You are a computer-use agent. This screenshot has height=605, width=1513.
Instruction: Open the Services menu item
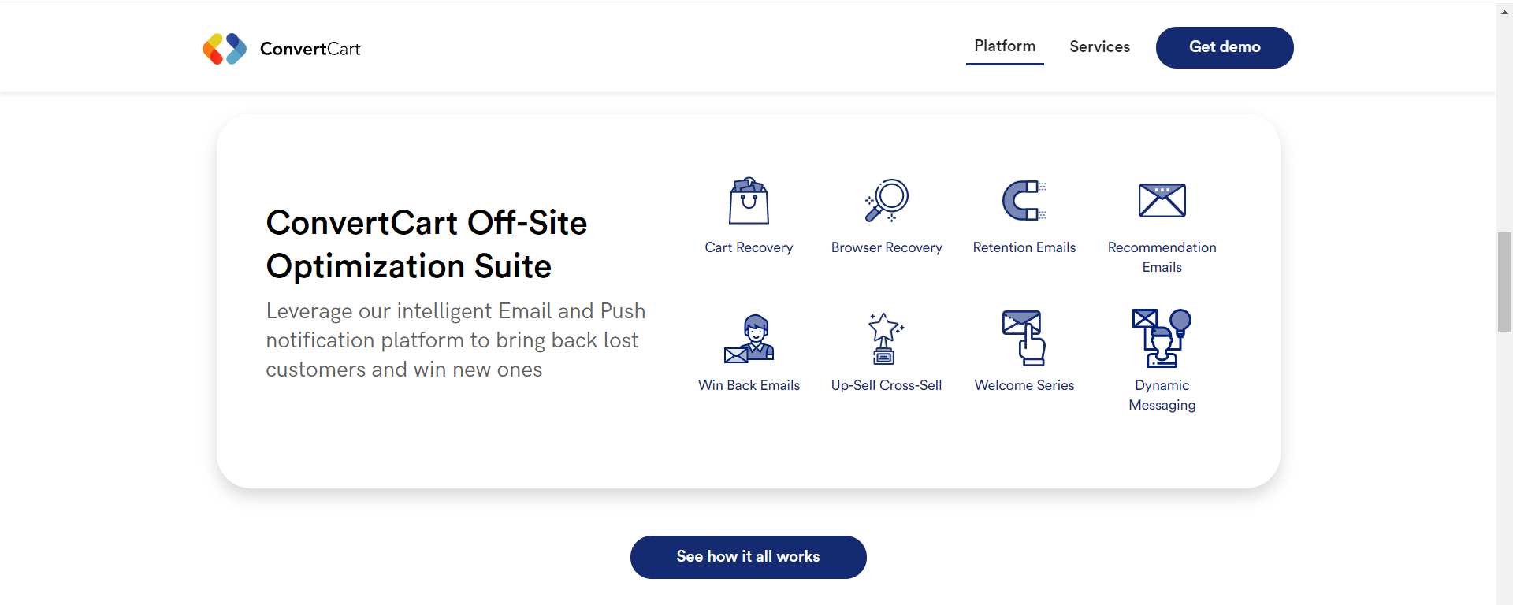click(1099, 47)
